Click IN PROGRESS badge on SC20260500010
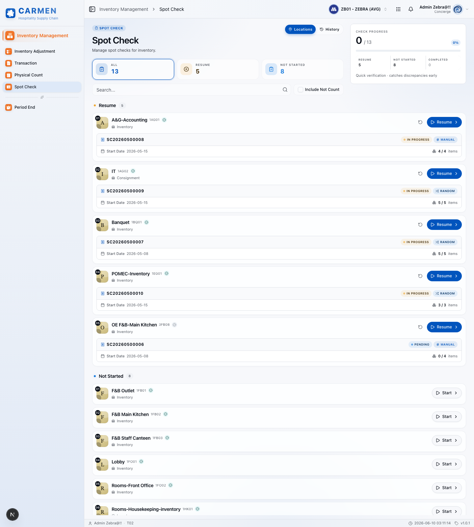The height and width of the screenshot is (527, 474). [x=416, y=293]
